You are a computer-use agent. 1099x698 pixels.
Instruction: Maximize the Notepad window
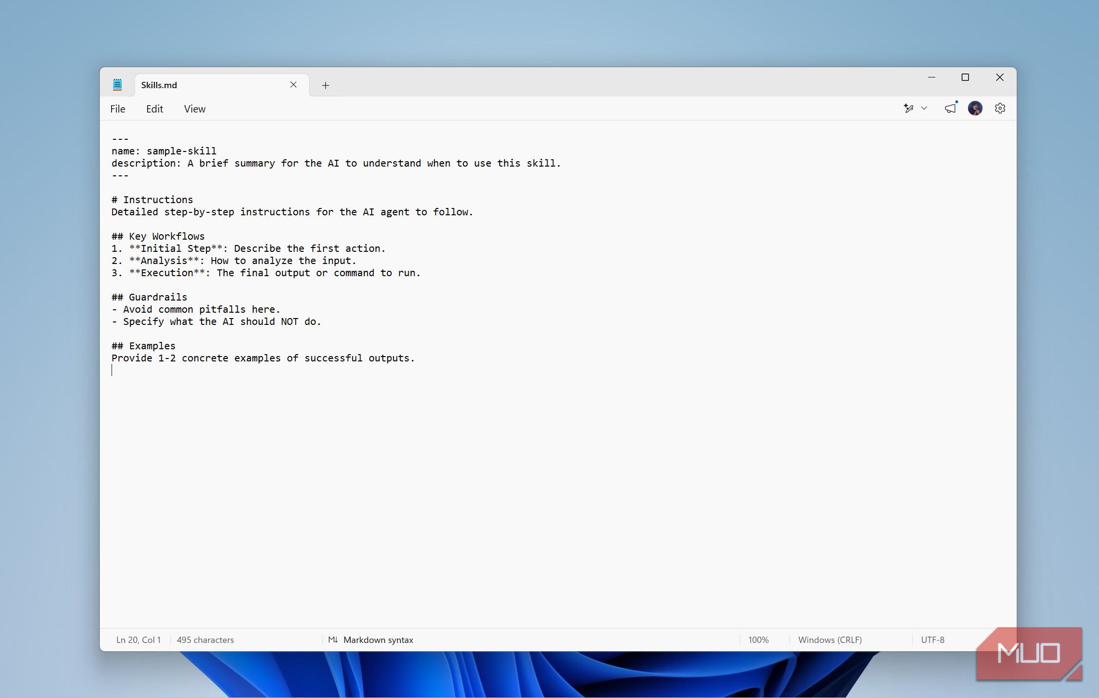965,77
